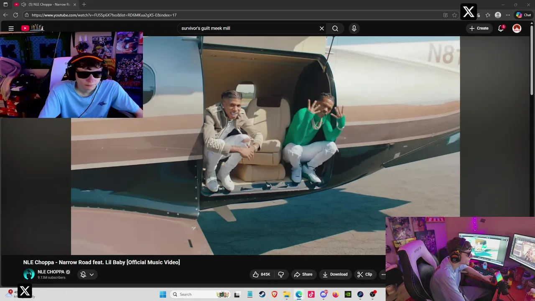
Task: Click the taskbar Search box
Action: coord(201,294)
